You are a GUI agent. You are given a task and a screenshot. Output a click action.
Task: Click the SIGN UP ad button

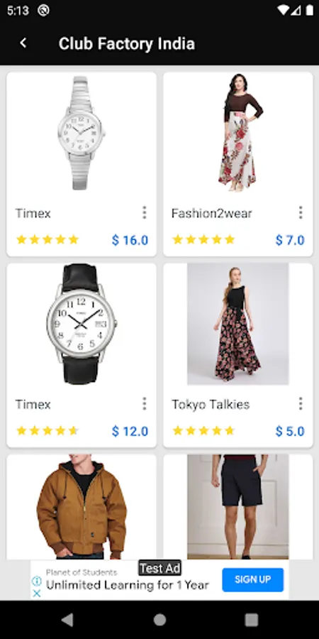(x=252, y=579)
